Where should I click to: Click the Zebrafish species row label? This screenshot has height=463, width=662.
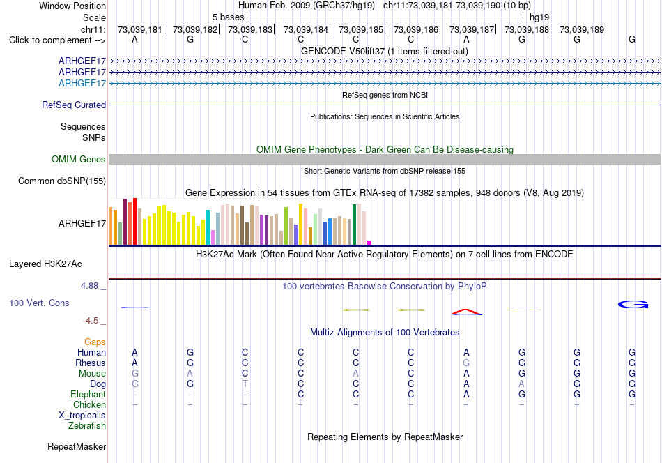(x=87, y=425)
